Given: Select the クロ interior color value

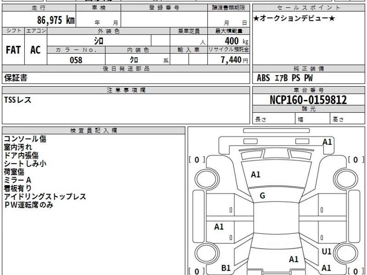Looking at the screenshot, I should coord(134,60).
